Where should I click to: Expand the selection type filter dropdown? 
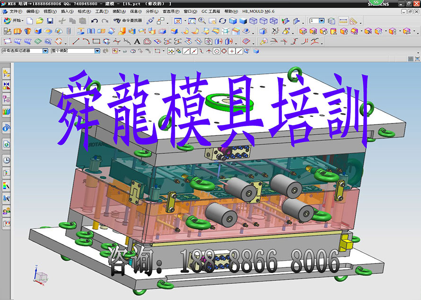45,51
